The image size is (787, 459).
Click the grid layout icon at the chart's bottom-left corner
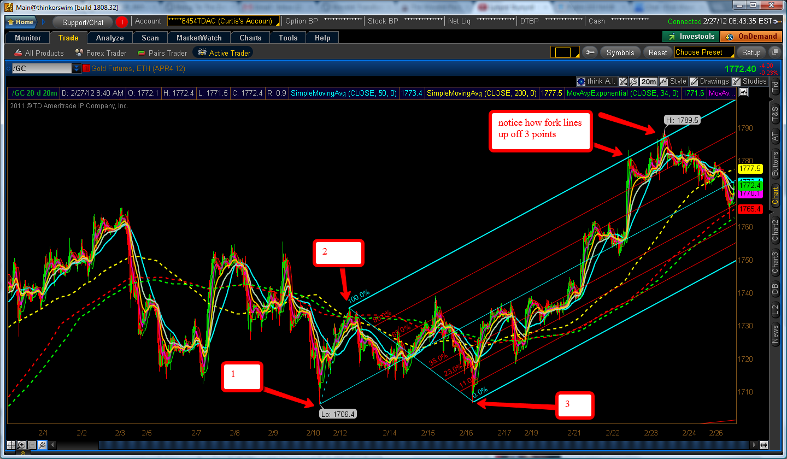tap(11, 445)
